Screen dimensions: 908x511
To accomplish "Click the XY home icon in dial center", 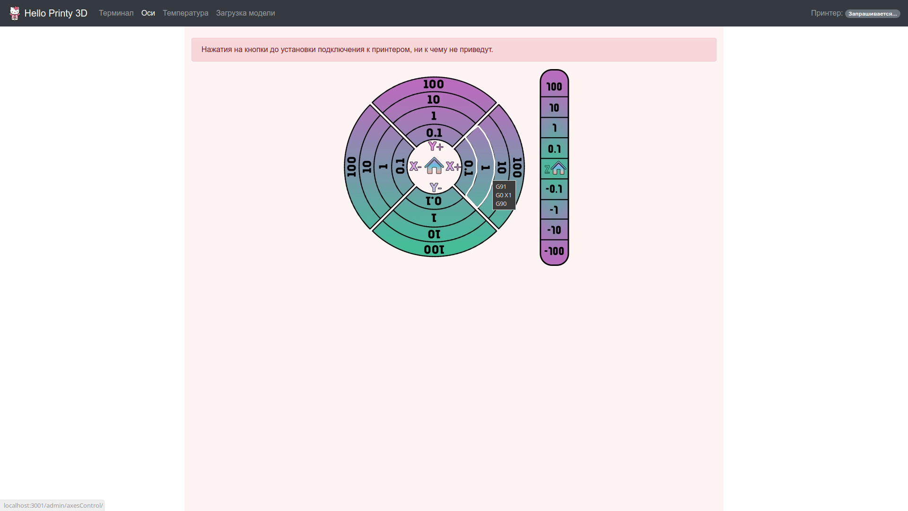I will point(434,166).
